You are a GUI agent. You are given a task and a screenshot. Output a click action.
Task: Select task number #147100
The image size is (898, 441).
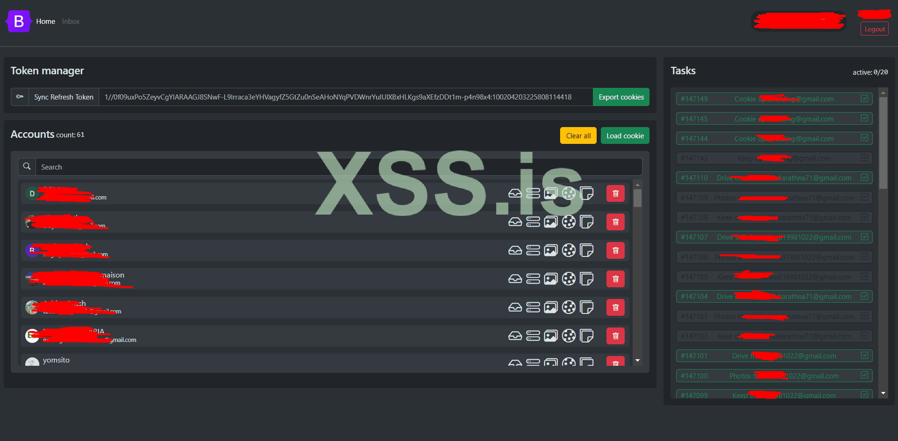[x=694, y=376]
